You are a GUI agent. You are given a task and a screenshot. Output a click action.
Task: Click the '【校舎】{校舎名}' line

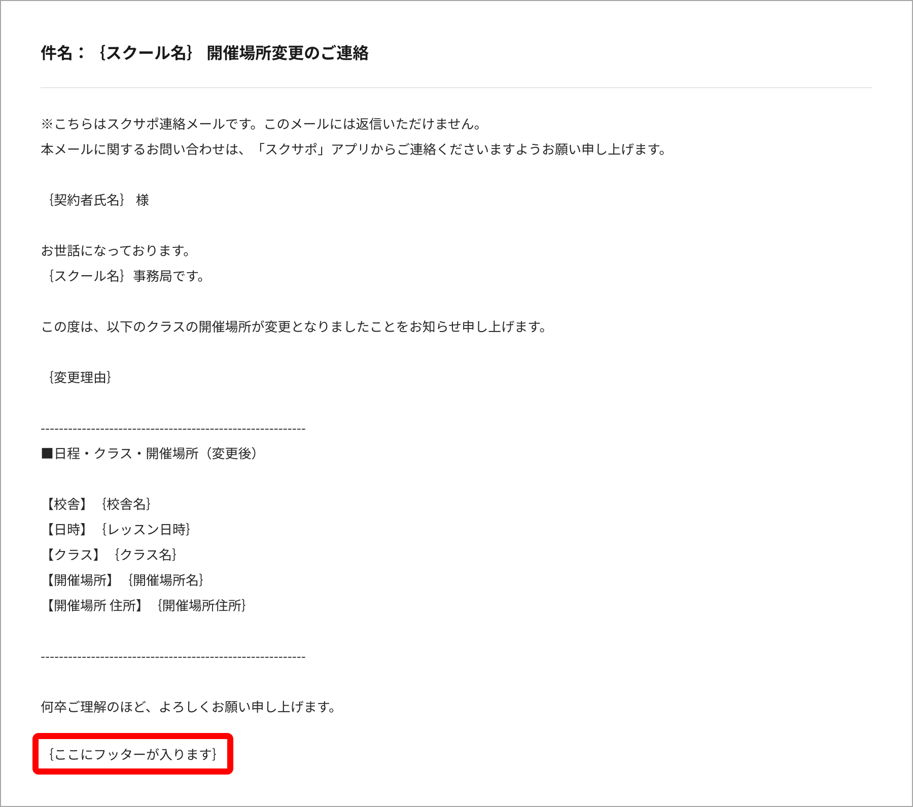(x=97, y=504)
